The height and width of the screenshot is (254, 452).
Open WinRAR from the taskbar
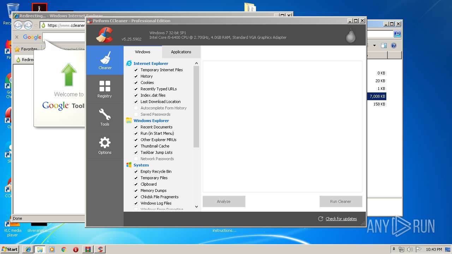click(88, 249)
